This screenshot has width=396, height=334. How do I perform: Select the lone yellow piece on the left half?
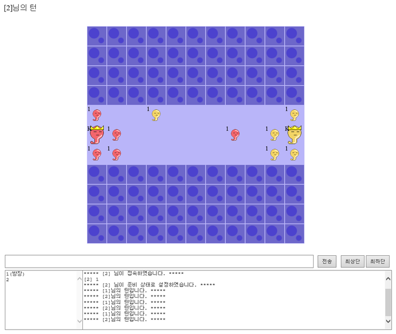[x=156, y=115]
